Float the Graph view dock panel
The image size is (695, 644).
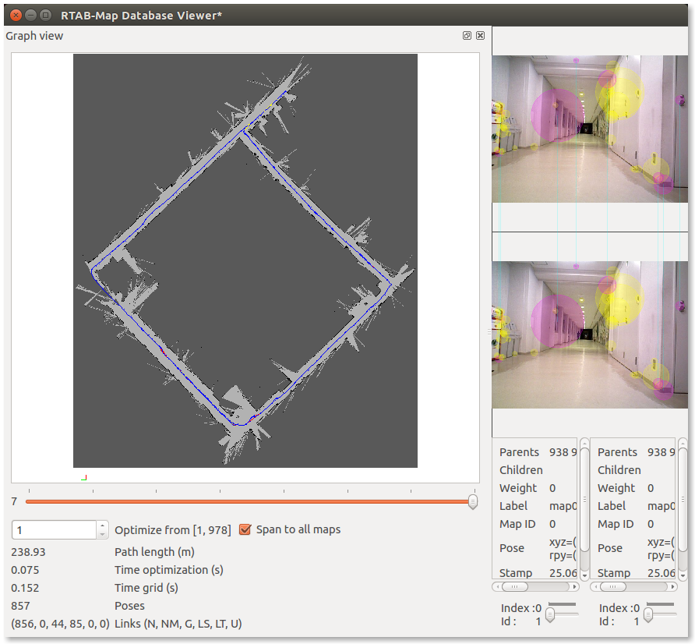467,36
